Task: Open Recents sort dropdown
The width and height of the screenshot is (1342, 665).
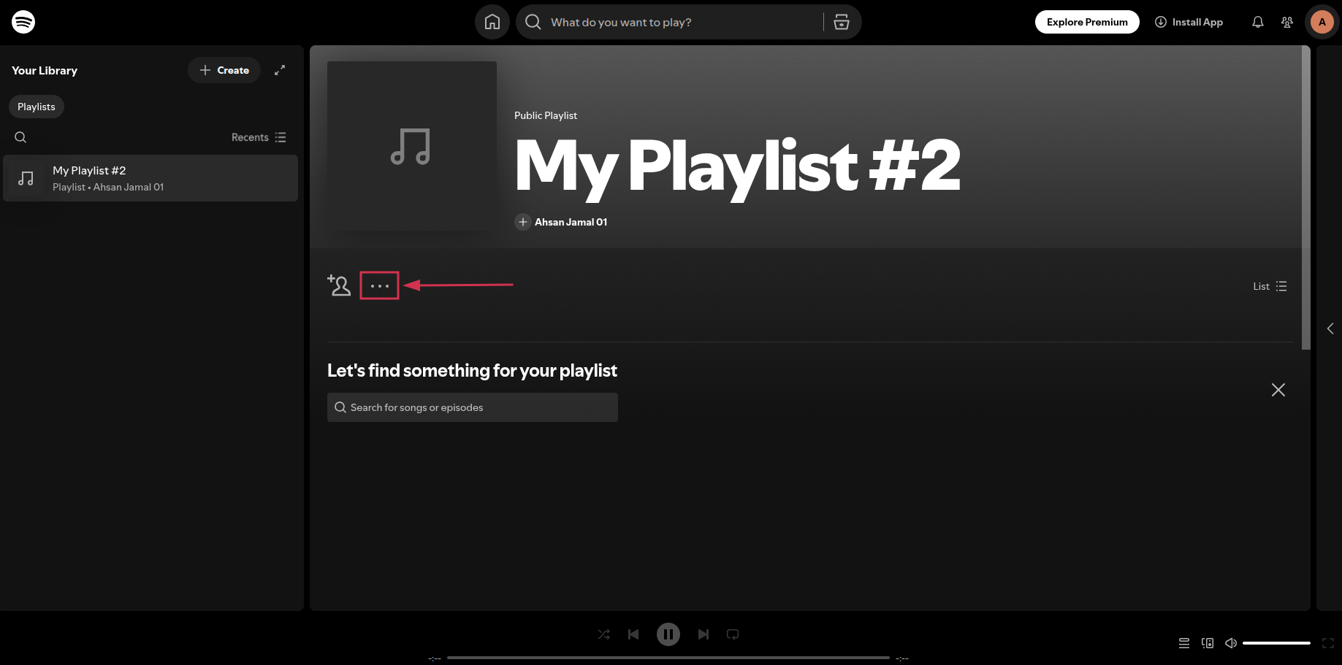Action: (x=259, y=137)
